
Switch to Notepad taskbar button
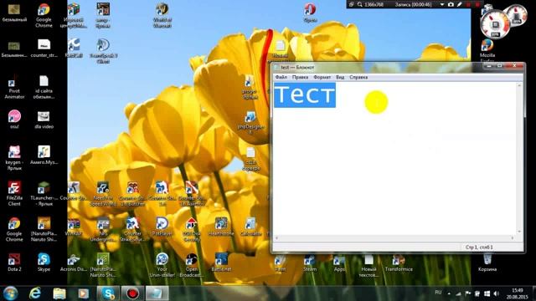[157, 293]
